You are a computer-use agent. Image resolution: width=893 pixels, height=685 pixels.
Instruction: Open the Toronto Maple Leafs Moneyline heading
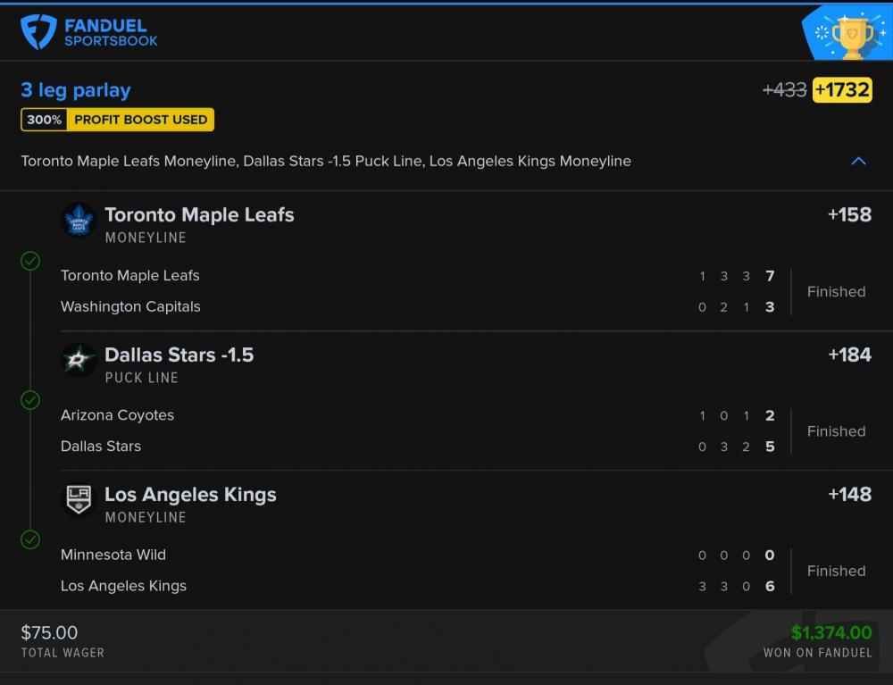[x=199, y=215]
